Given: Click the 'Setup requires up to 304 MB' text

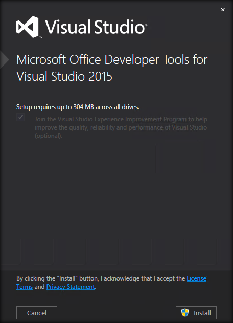Looking at the screenshot, I should pyautogui.click(x=78, y=107).
